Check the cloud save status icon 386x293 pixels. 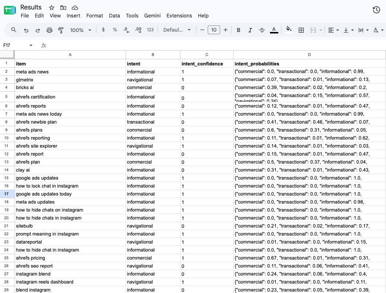75,8
